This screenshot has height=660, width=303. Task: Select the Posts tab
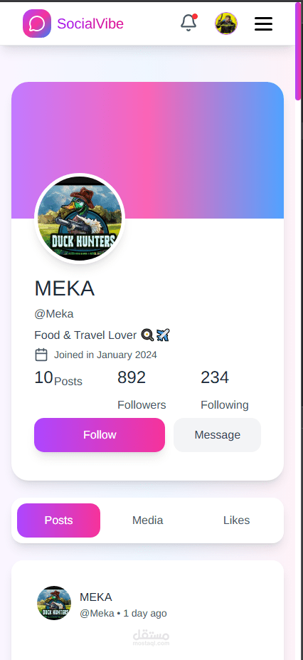(59, 520)
